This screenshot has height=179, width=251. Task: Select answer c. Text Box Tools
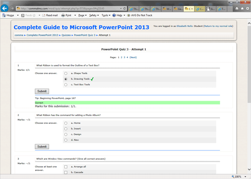(x=66, y=85)
